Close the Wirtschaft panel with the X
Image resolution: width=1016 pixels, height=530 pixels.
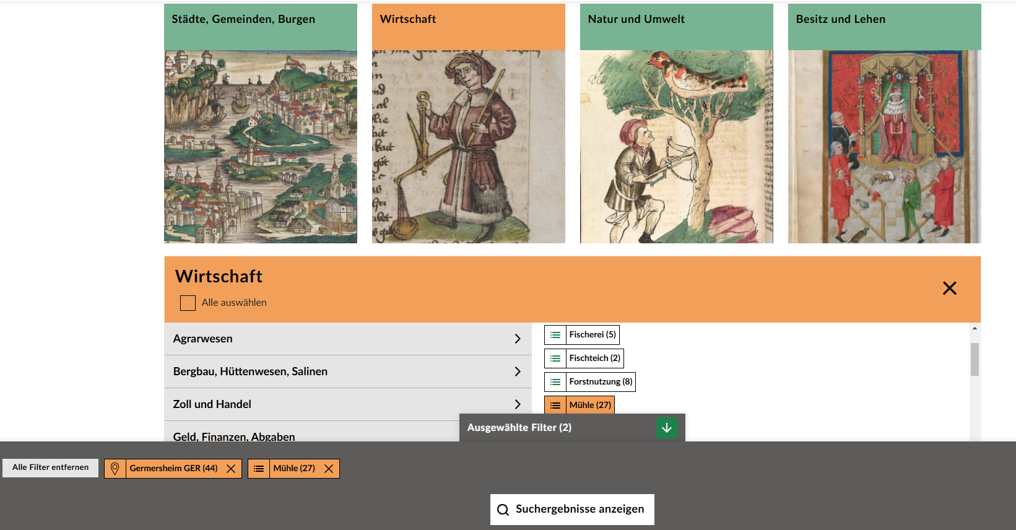tap(949, 289)
